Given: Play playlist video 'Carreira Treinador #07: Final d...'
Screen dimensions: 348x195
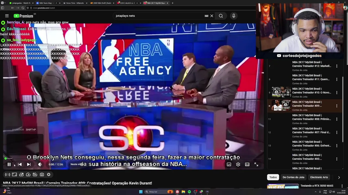Looking at the screenshot, I should click(311, 130).
